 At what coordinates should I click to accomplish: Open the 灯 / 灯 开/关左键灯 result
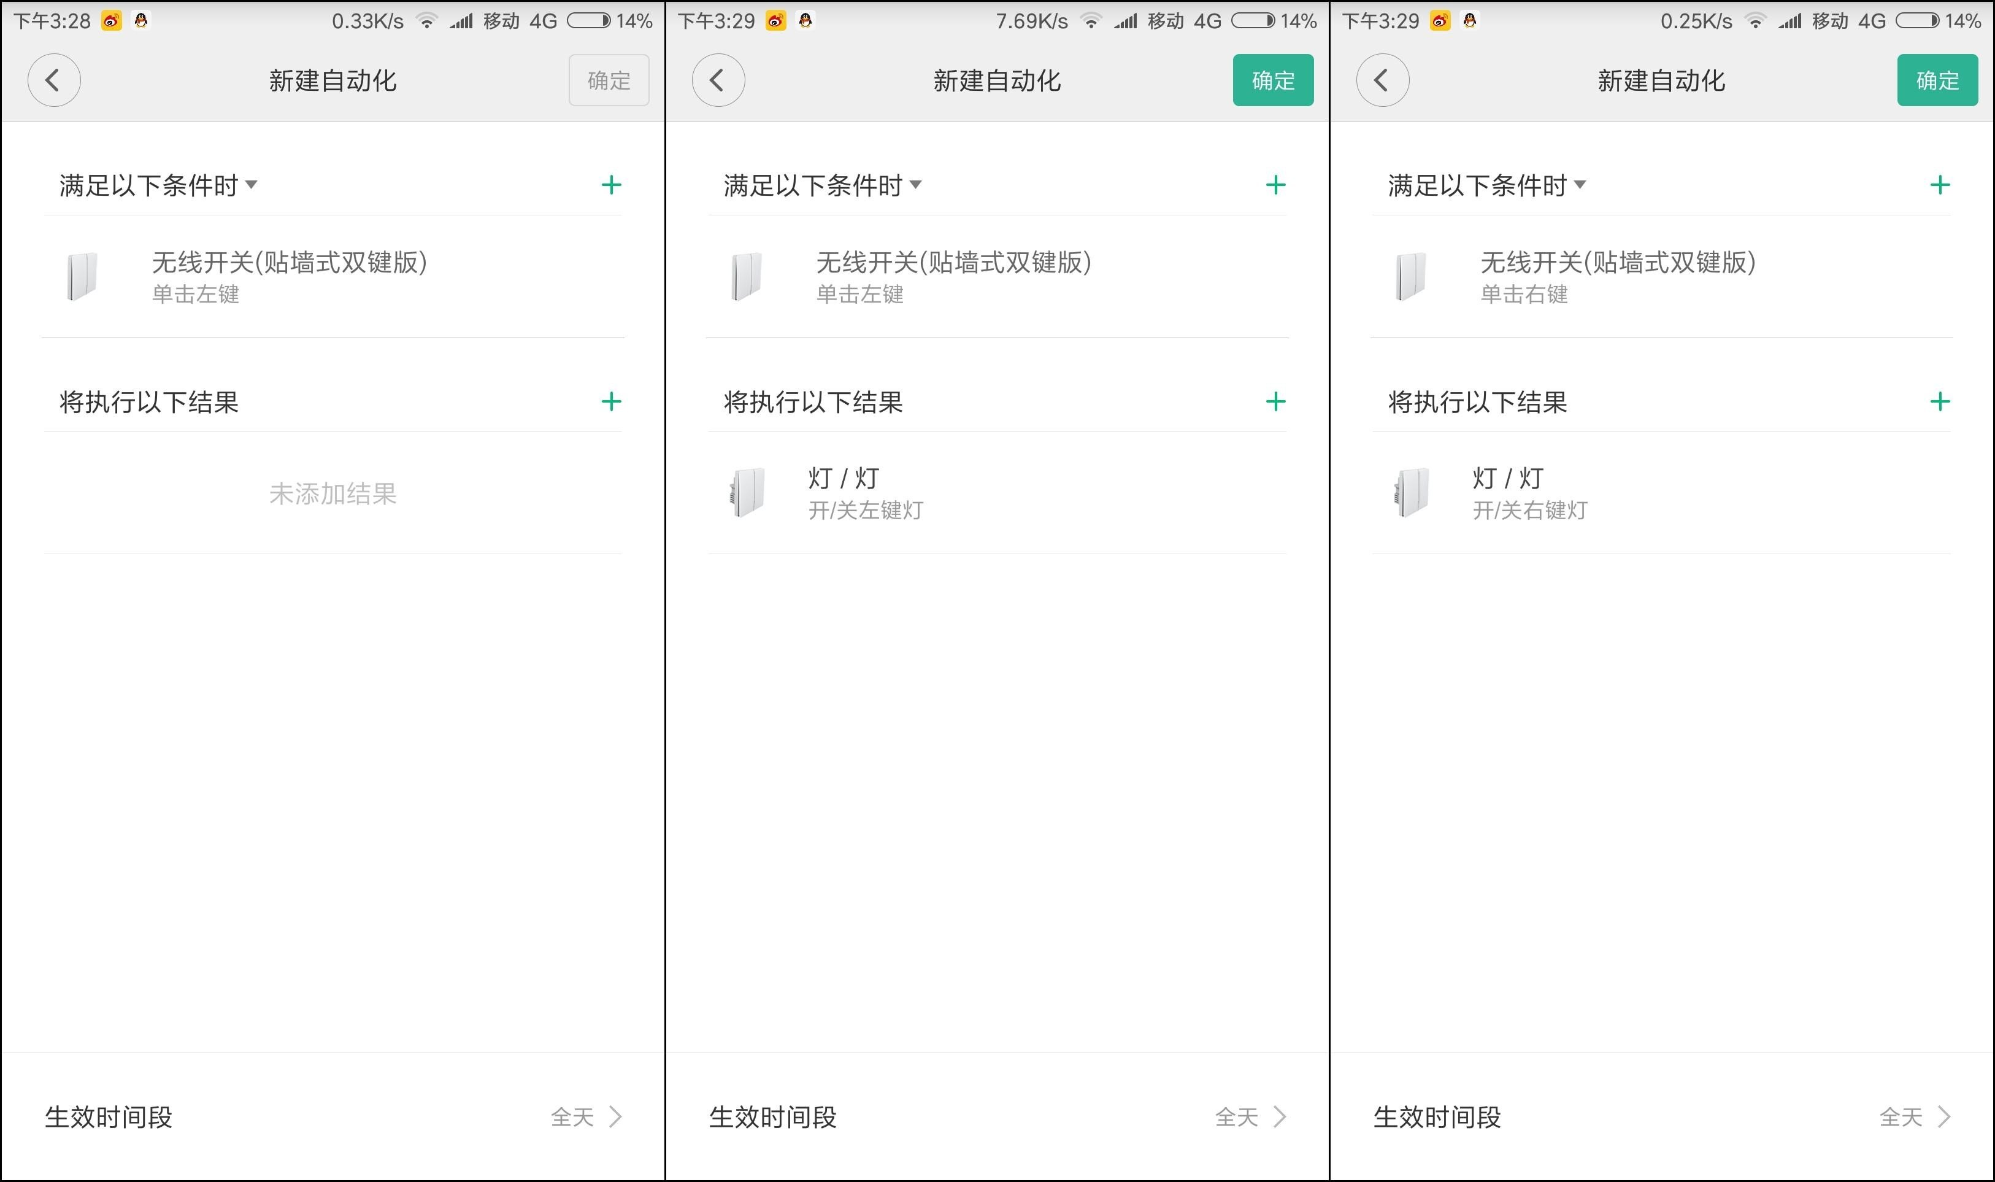click(997, 492)
